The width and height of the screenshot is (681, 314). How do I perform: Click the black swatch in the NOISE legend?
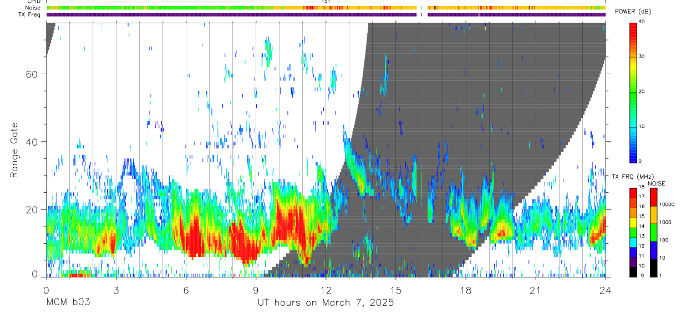(654, 268)
